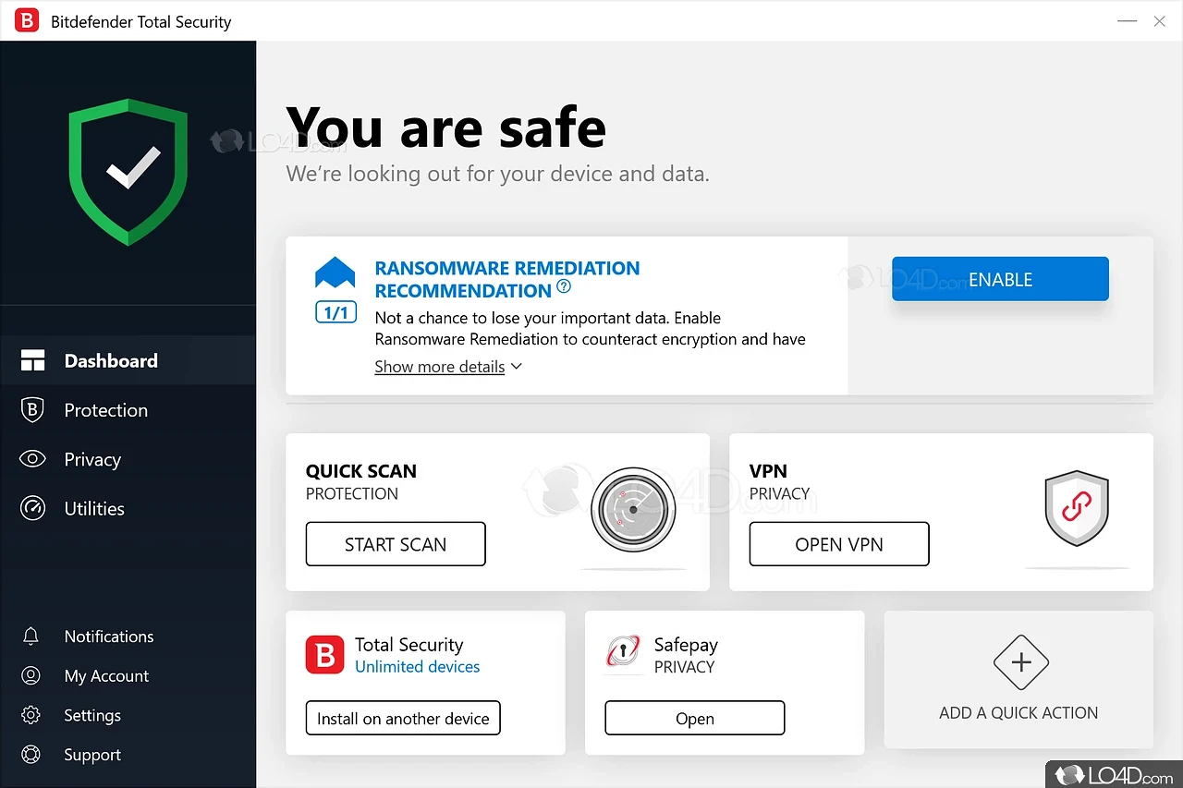Screen dimensions: 1183x788
Task: Click the Safepay icon
Action: [x=623, y=653]
